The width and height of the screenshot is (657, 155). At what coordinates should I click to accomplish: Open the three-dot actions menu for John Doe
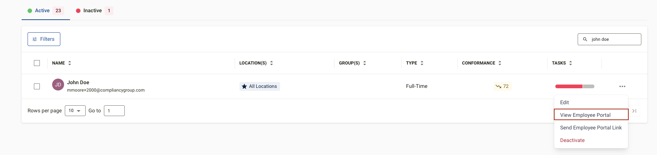point(622,86)
